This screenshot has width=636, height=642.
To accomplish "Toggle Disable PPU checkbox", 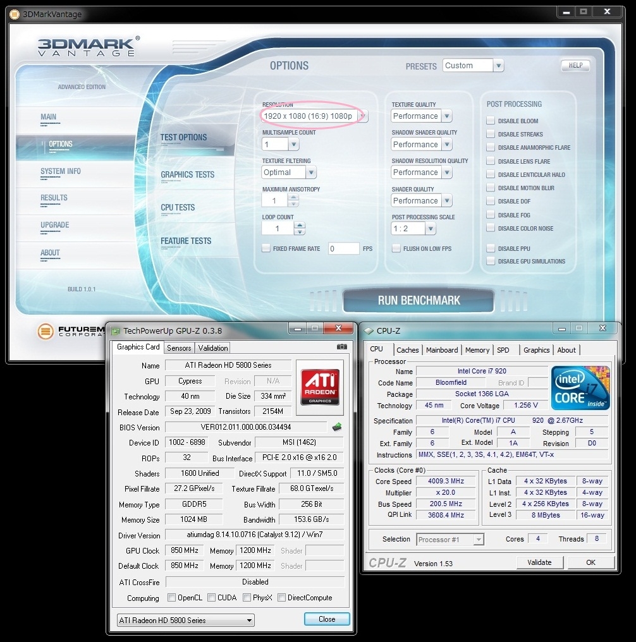I will coord(490,248).
